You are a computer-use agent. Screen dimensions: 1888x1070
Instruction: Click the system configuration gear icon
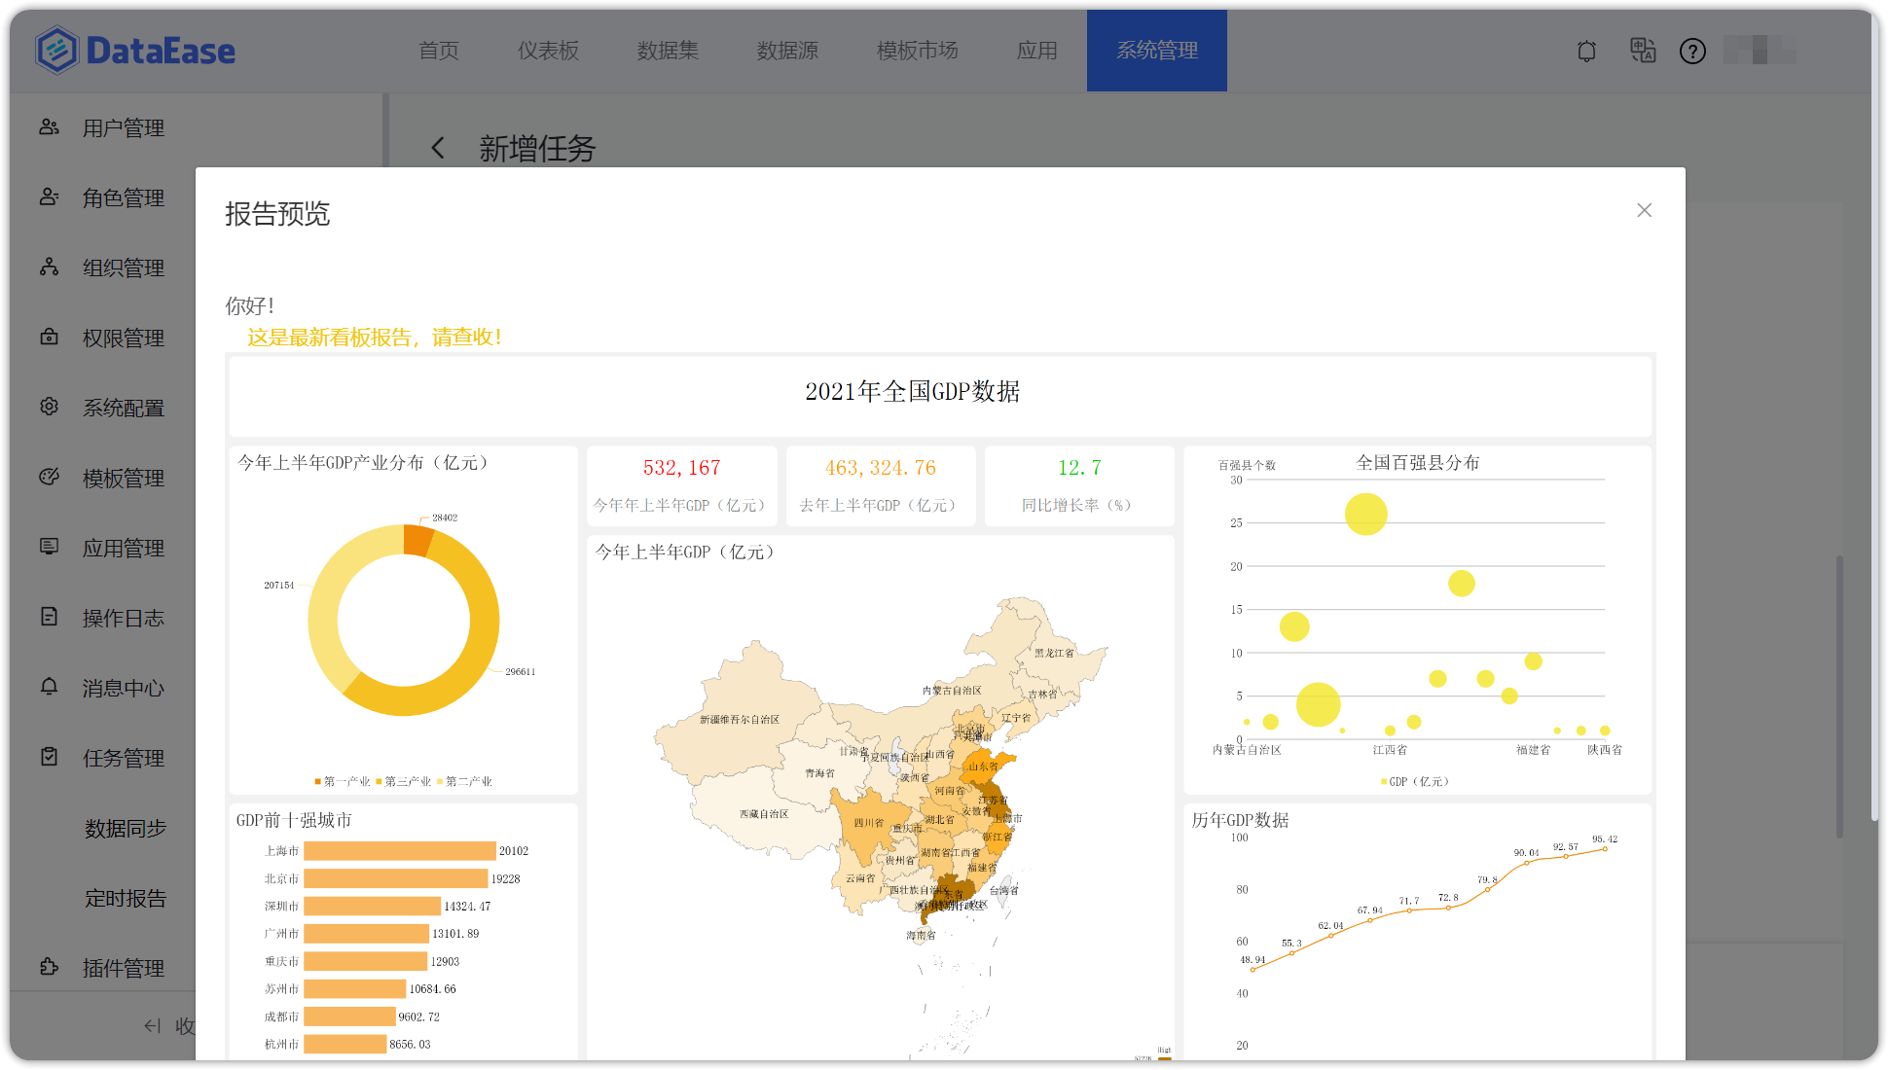coord(49,408)
